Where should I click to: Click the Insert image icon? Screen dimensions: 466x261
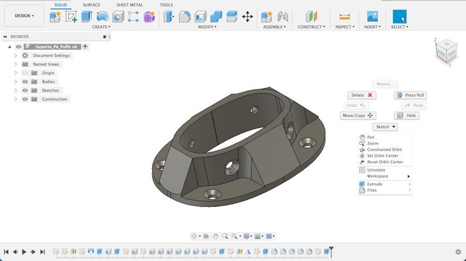point(372,17)
